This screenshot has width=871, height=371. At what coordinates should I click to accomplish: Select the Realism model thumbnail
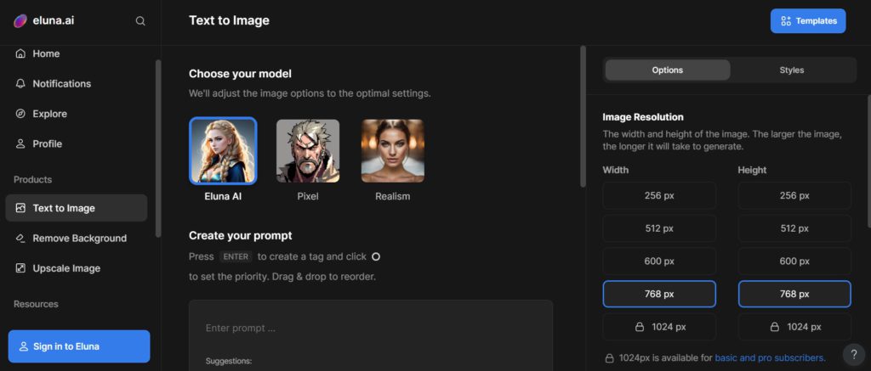393,151
